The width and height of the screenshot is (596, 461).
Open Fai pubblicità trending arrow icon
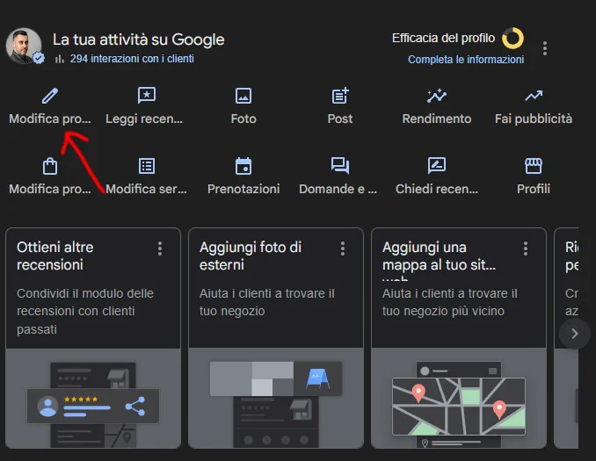tap(534, 96)
